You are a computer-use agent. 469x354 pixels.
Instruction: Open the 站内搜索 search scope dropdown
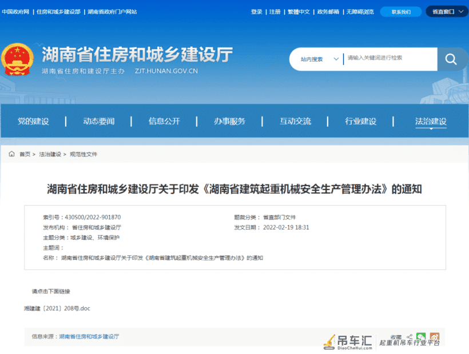319,59
